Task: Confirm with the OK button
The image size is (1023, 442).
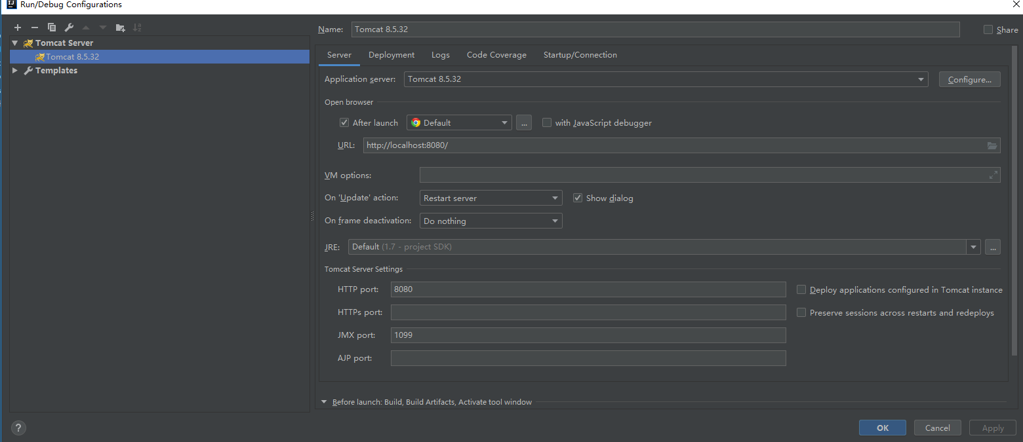Action: click(x=883, y=428)
